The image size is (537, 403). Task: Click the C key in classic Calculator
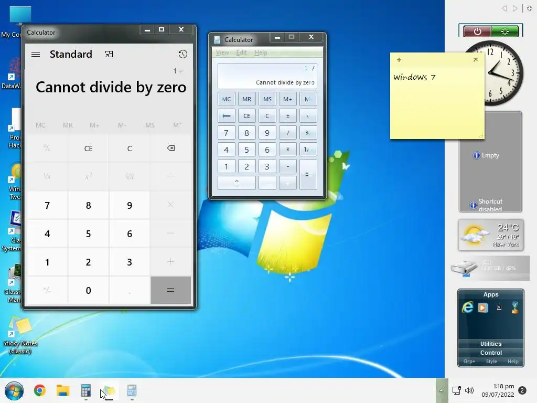[x=267, y=116]
